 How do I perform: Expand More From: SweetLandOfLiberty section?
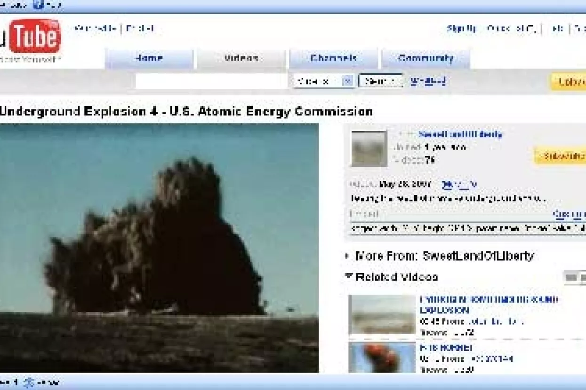[x=347, y=256]
